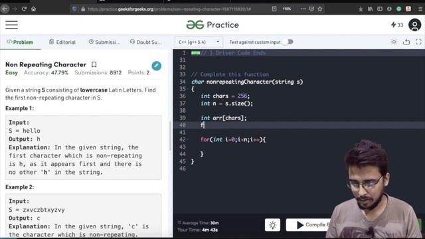The image size is (425, 239).
Task: Place cursor on code line 40
Action: tap(298, 125)
